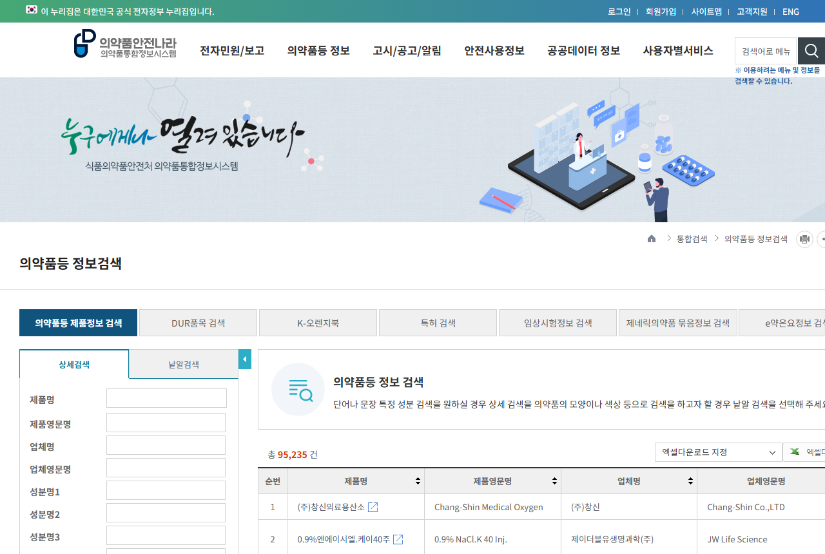Click 통합검색 in the breadcrumb
This screenshot has height=554, width=825.
tap(692, 239)
